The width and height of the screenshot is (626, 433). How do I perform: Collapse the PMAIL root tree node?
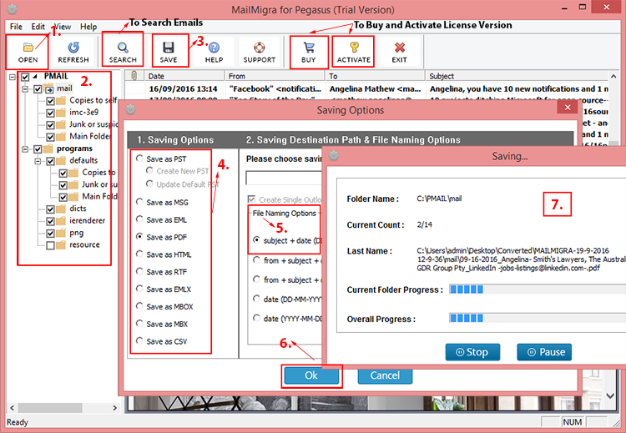[x=13, y=77]
